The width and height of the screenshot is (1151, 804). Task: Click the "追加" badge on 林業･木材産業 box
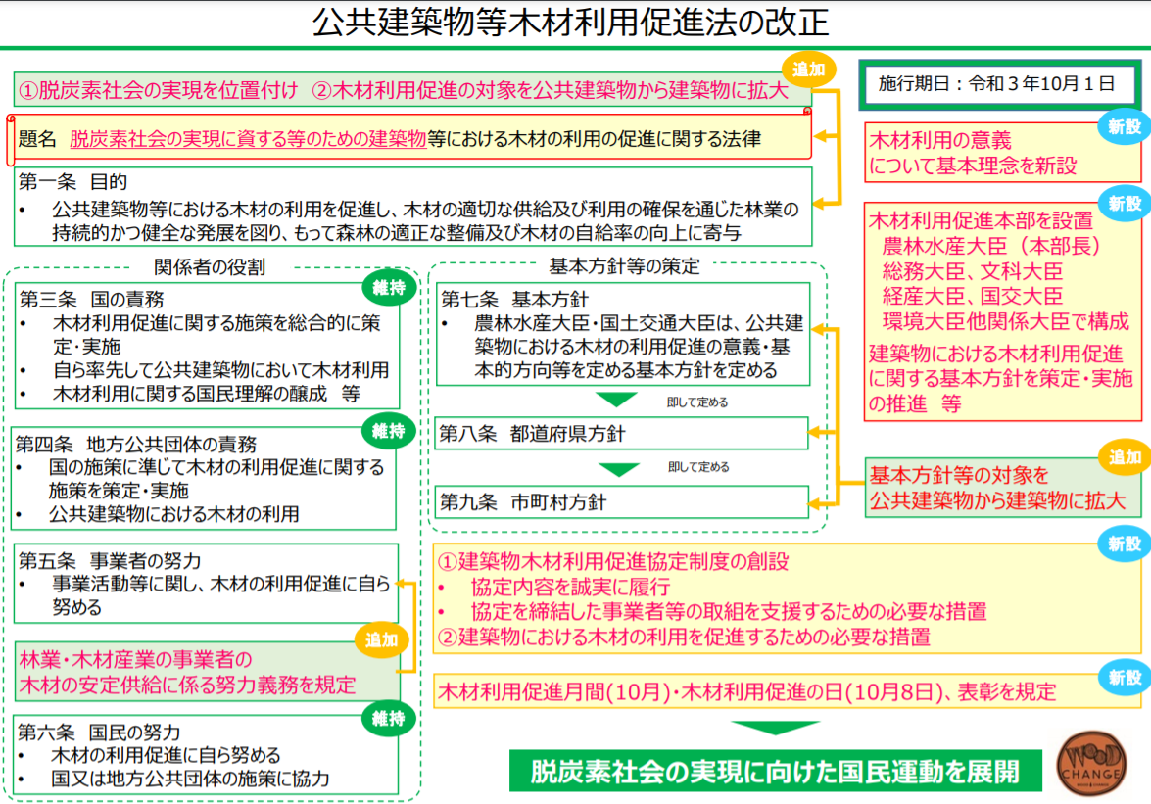pos(382,640)
